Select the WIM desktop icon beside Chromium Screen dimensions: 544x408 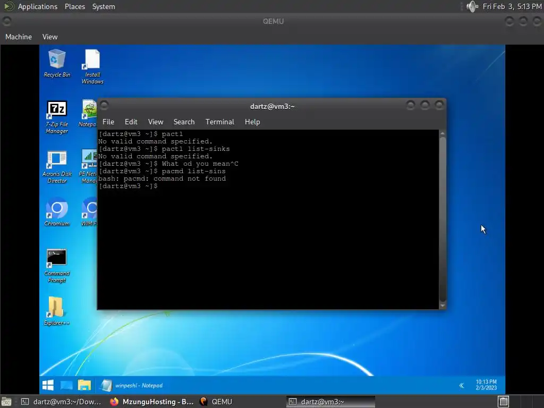(89, 211)
